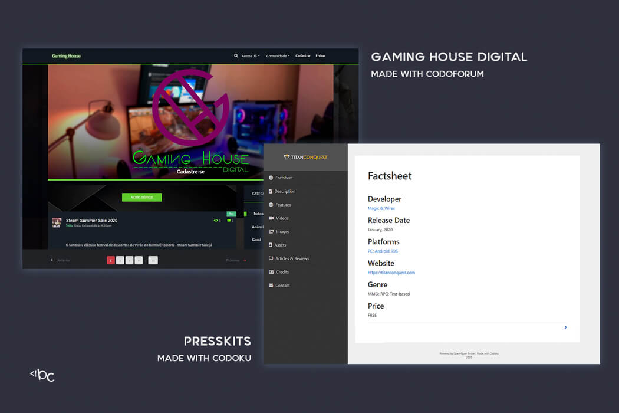This screenshot has height=413, width=619.
Task: Click the PC platform link
Action: (x=370, y=251)
